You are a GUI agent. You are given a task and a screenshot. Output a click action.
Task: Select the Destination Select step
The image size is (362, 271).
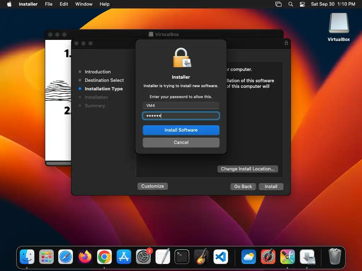coord(104,80)
